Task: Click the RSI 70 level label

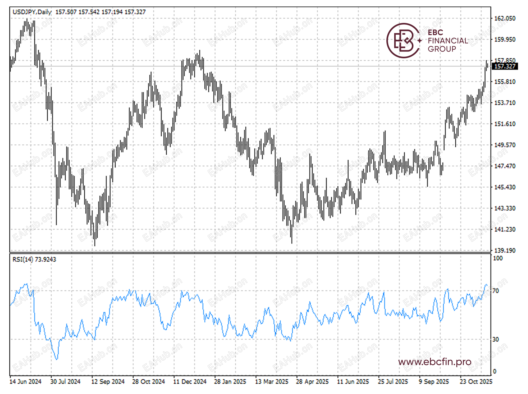Action: coord(495,291)
